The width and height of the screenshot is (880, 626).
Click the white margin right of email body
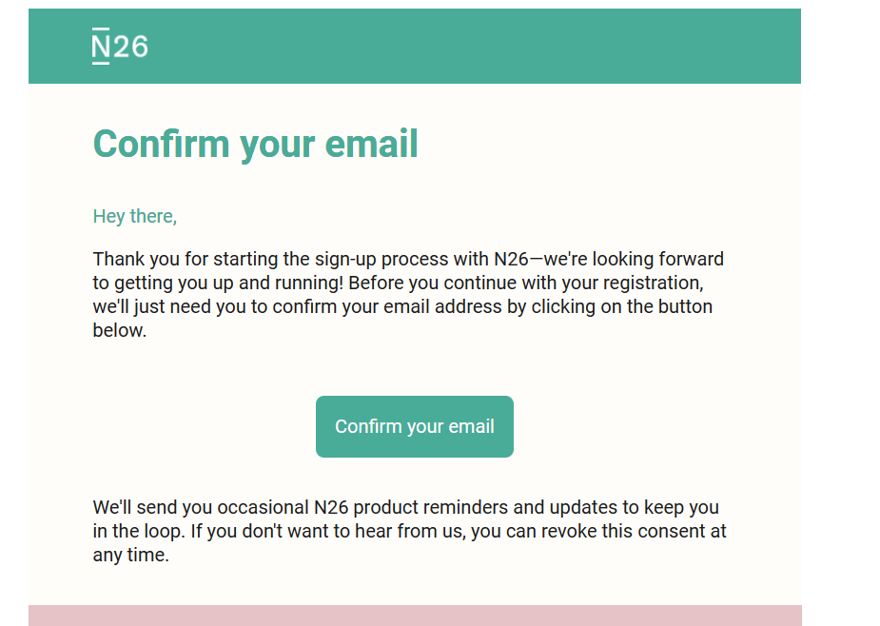point(840,314)
